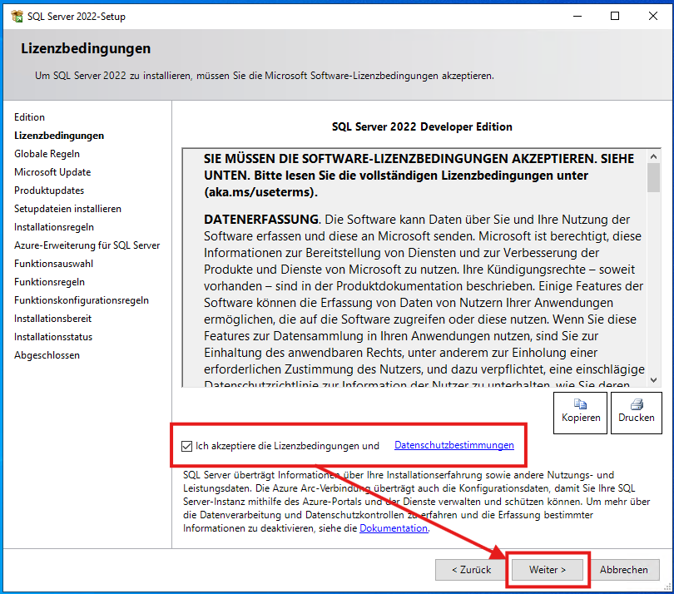Navigate to 'Funktionsauswahl' in the sidebar
This screenshot has width=674, height=594.
(53, 263)
